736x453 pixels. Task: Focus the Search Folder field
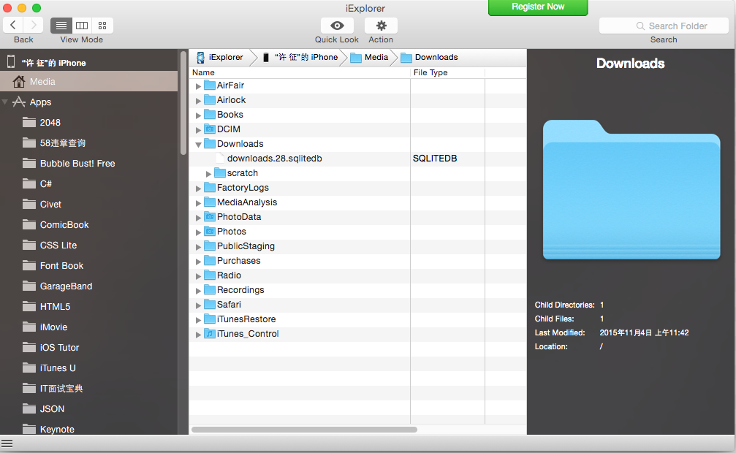[x=664, y=26]
